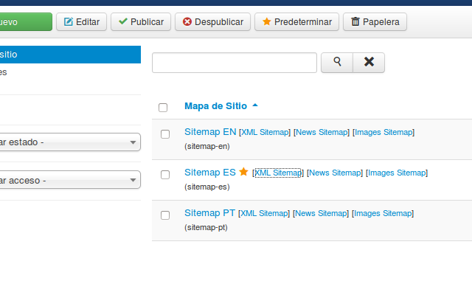Open the Sitemap EN title link
472x295 pixels.
coord(210,132)
